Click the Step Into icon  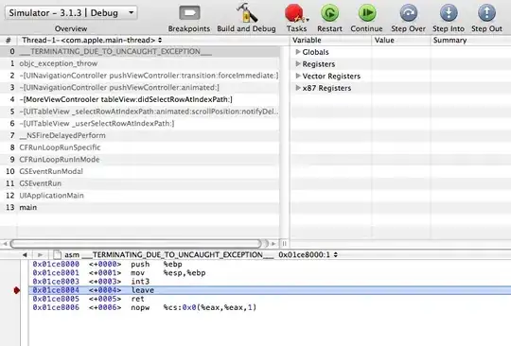point(449,13)
